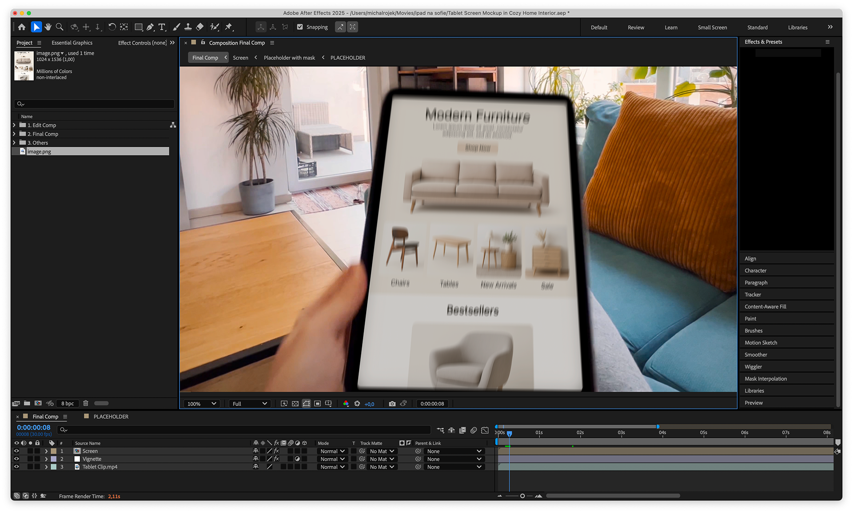853x513 pixels.
Task: Open the 100% magnification dropdown
Action: click(201, 404)
